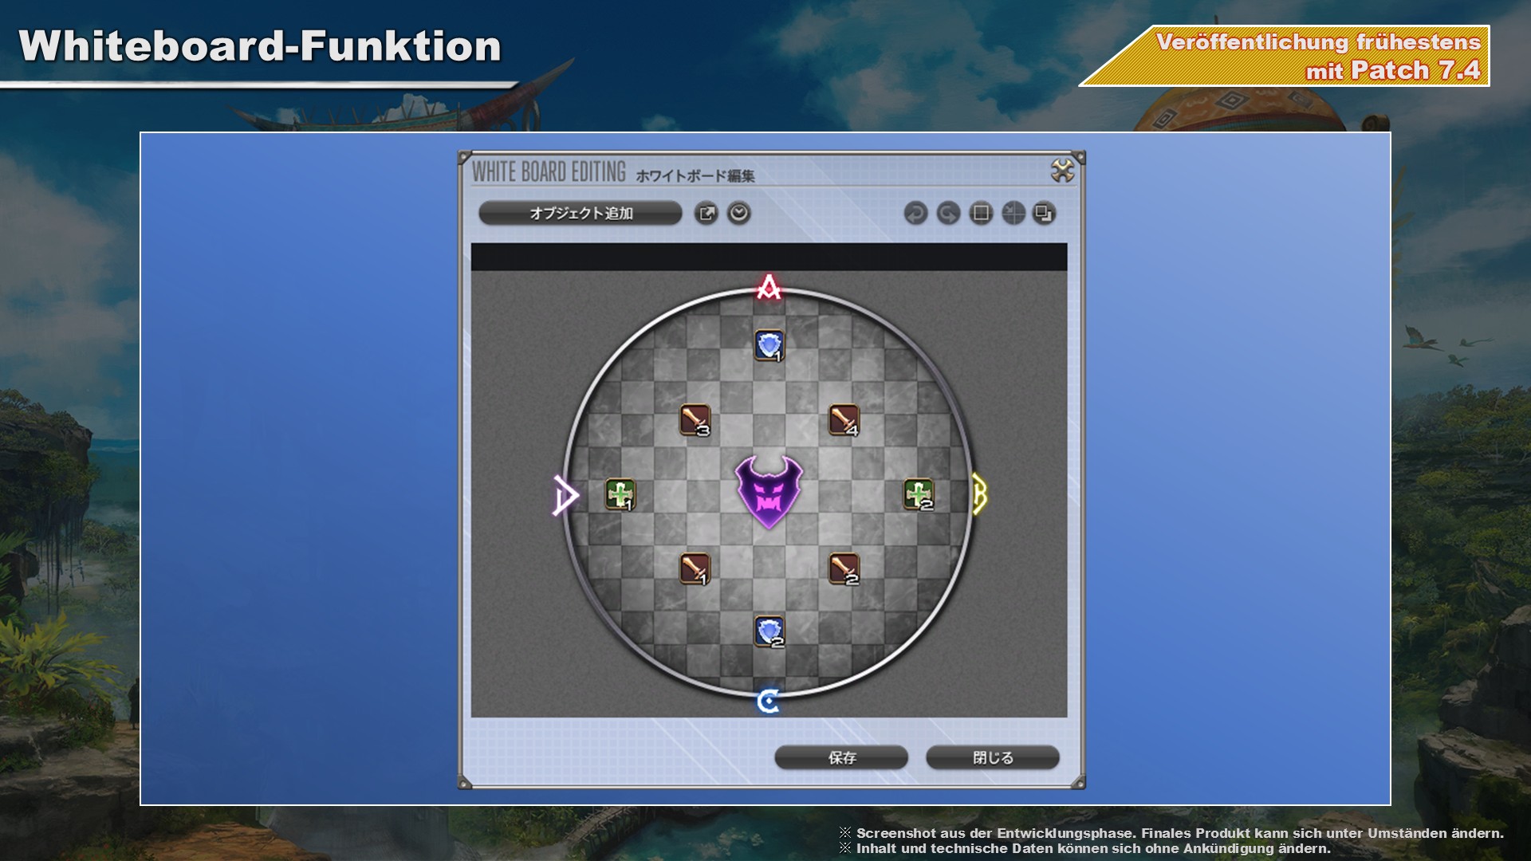Click the オブジェクト追加 add object button
The height and width of the screenshot is (861, 1531).
click(x=580, y=213)
